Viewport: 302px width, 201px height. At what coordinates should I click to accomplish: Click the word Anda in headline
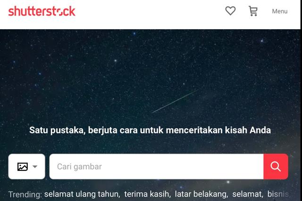tap(260, 130)
